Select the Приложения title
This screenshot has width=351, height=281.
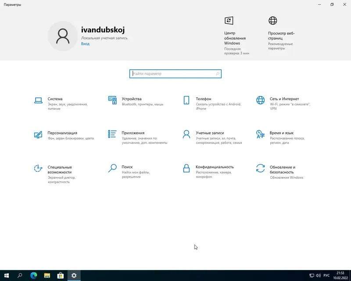pos(133,133)
